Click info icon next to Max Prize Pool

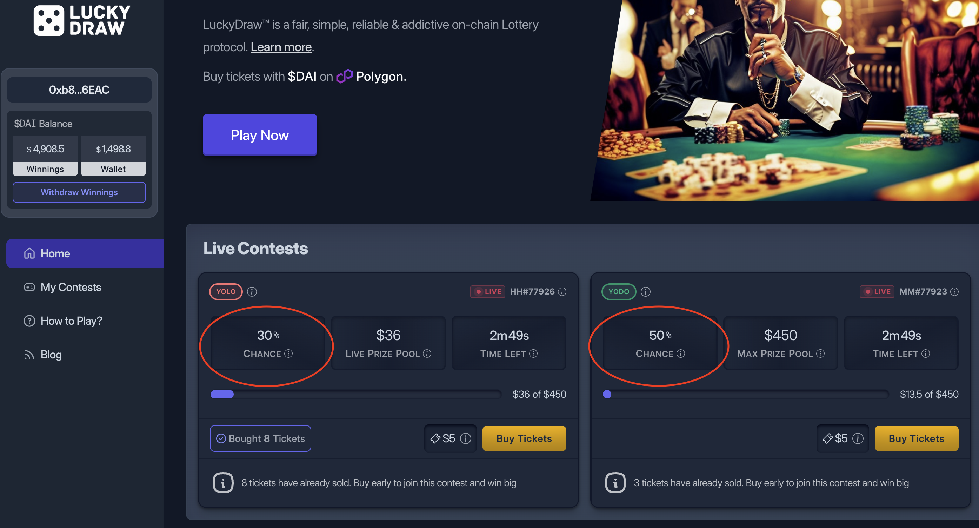tap(820, 354)
